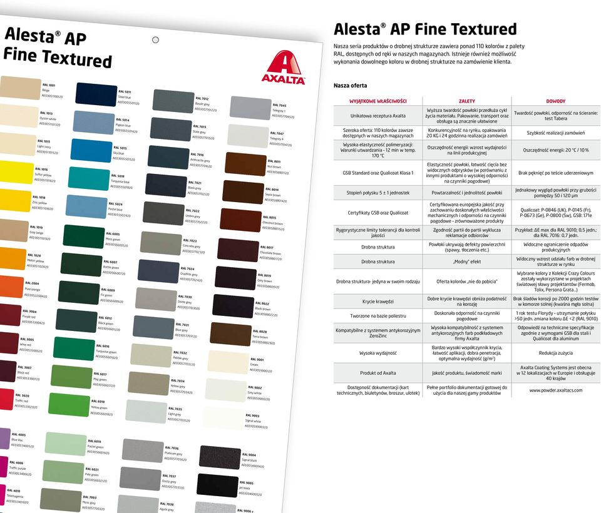
Task: Select the RAL 7045 Telegrey 1 swatch
Action: [250, 108]
